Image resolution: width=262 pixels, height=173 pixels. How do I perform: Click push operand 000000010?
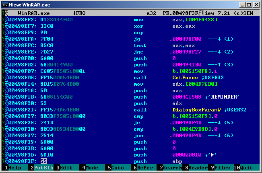187,155
